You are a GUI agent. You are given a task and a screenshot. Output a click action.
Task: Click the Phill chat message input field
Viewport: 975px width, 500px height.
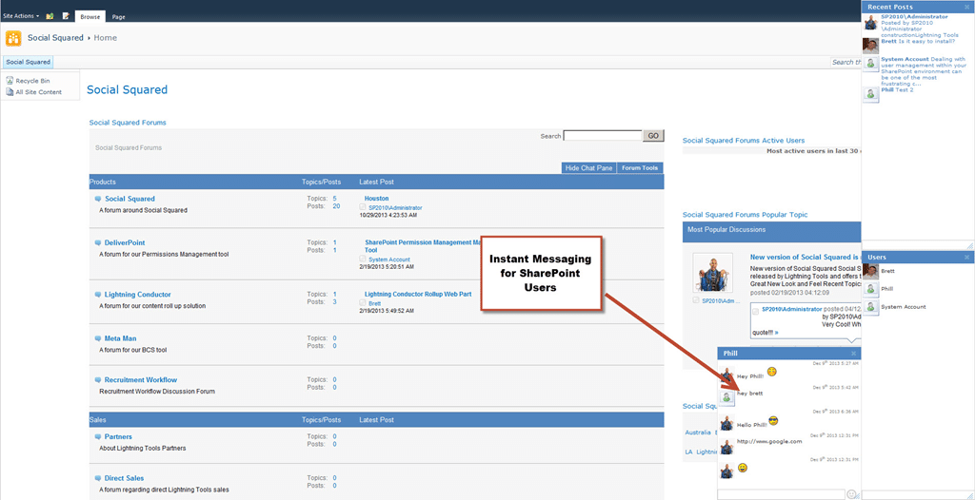point(781,494)
